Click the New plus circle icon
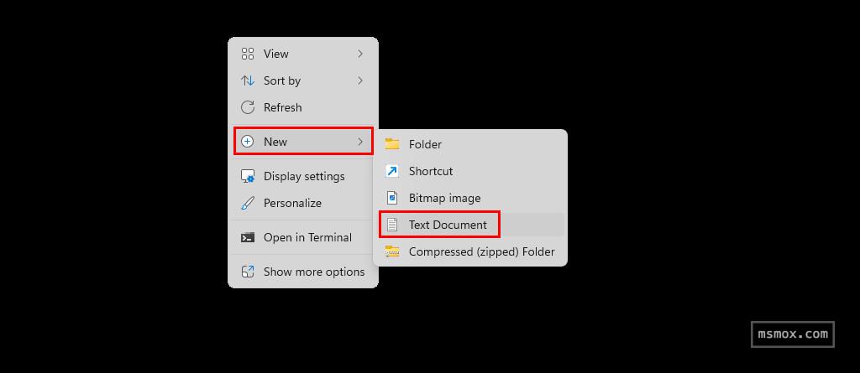 pyautogui.click(x=248, y=142)
